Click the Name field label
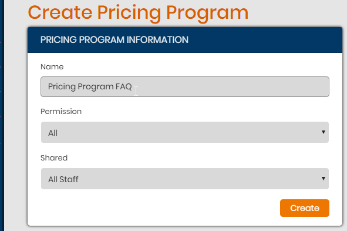 click(52, 67)
